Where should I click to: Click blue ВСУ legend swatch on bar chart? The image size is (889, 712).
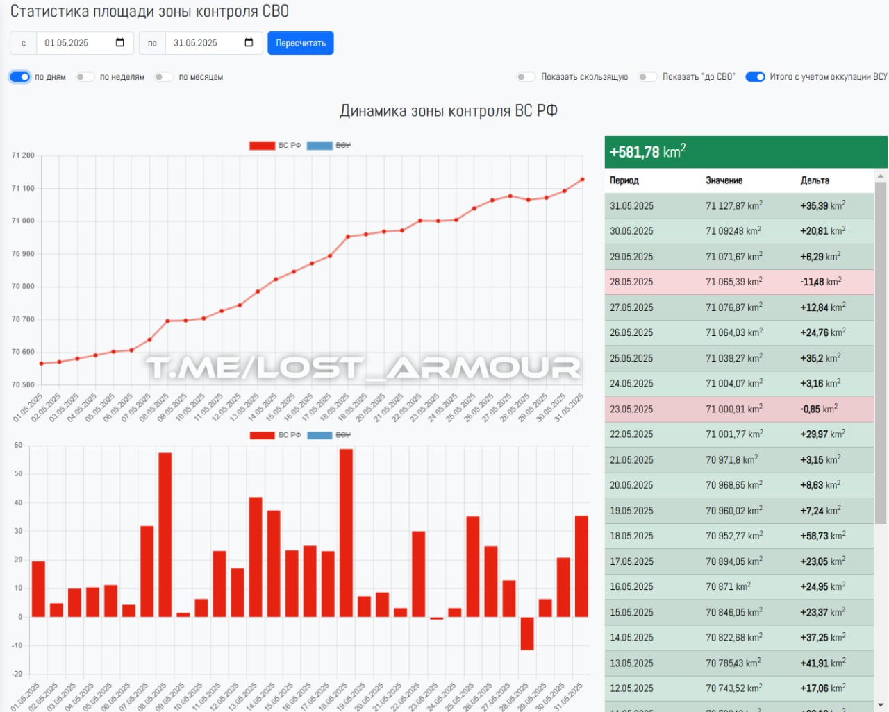tap(319, 435)
